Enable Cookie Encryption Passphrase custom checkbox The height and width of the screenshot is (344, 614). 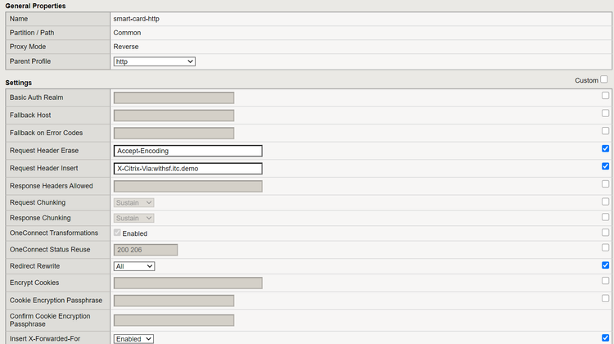605,299
